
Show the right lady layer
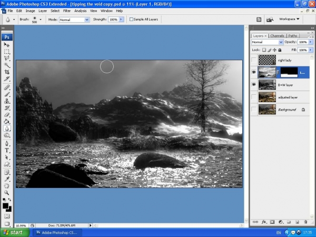coord(254,60)
